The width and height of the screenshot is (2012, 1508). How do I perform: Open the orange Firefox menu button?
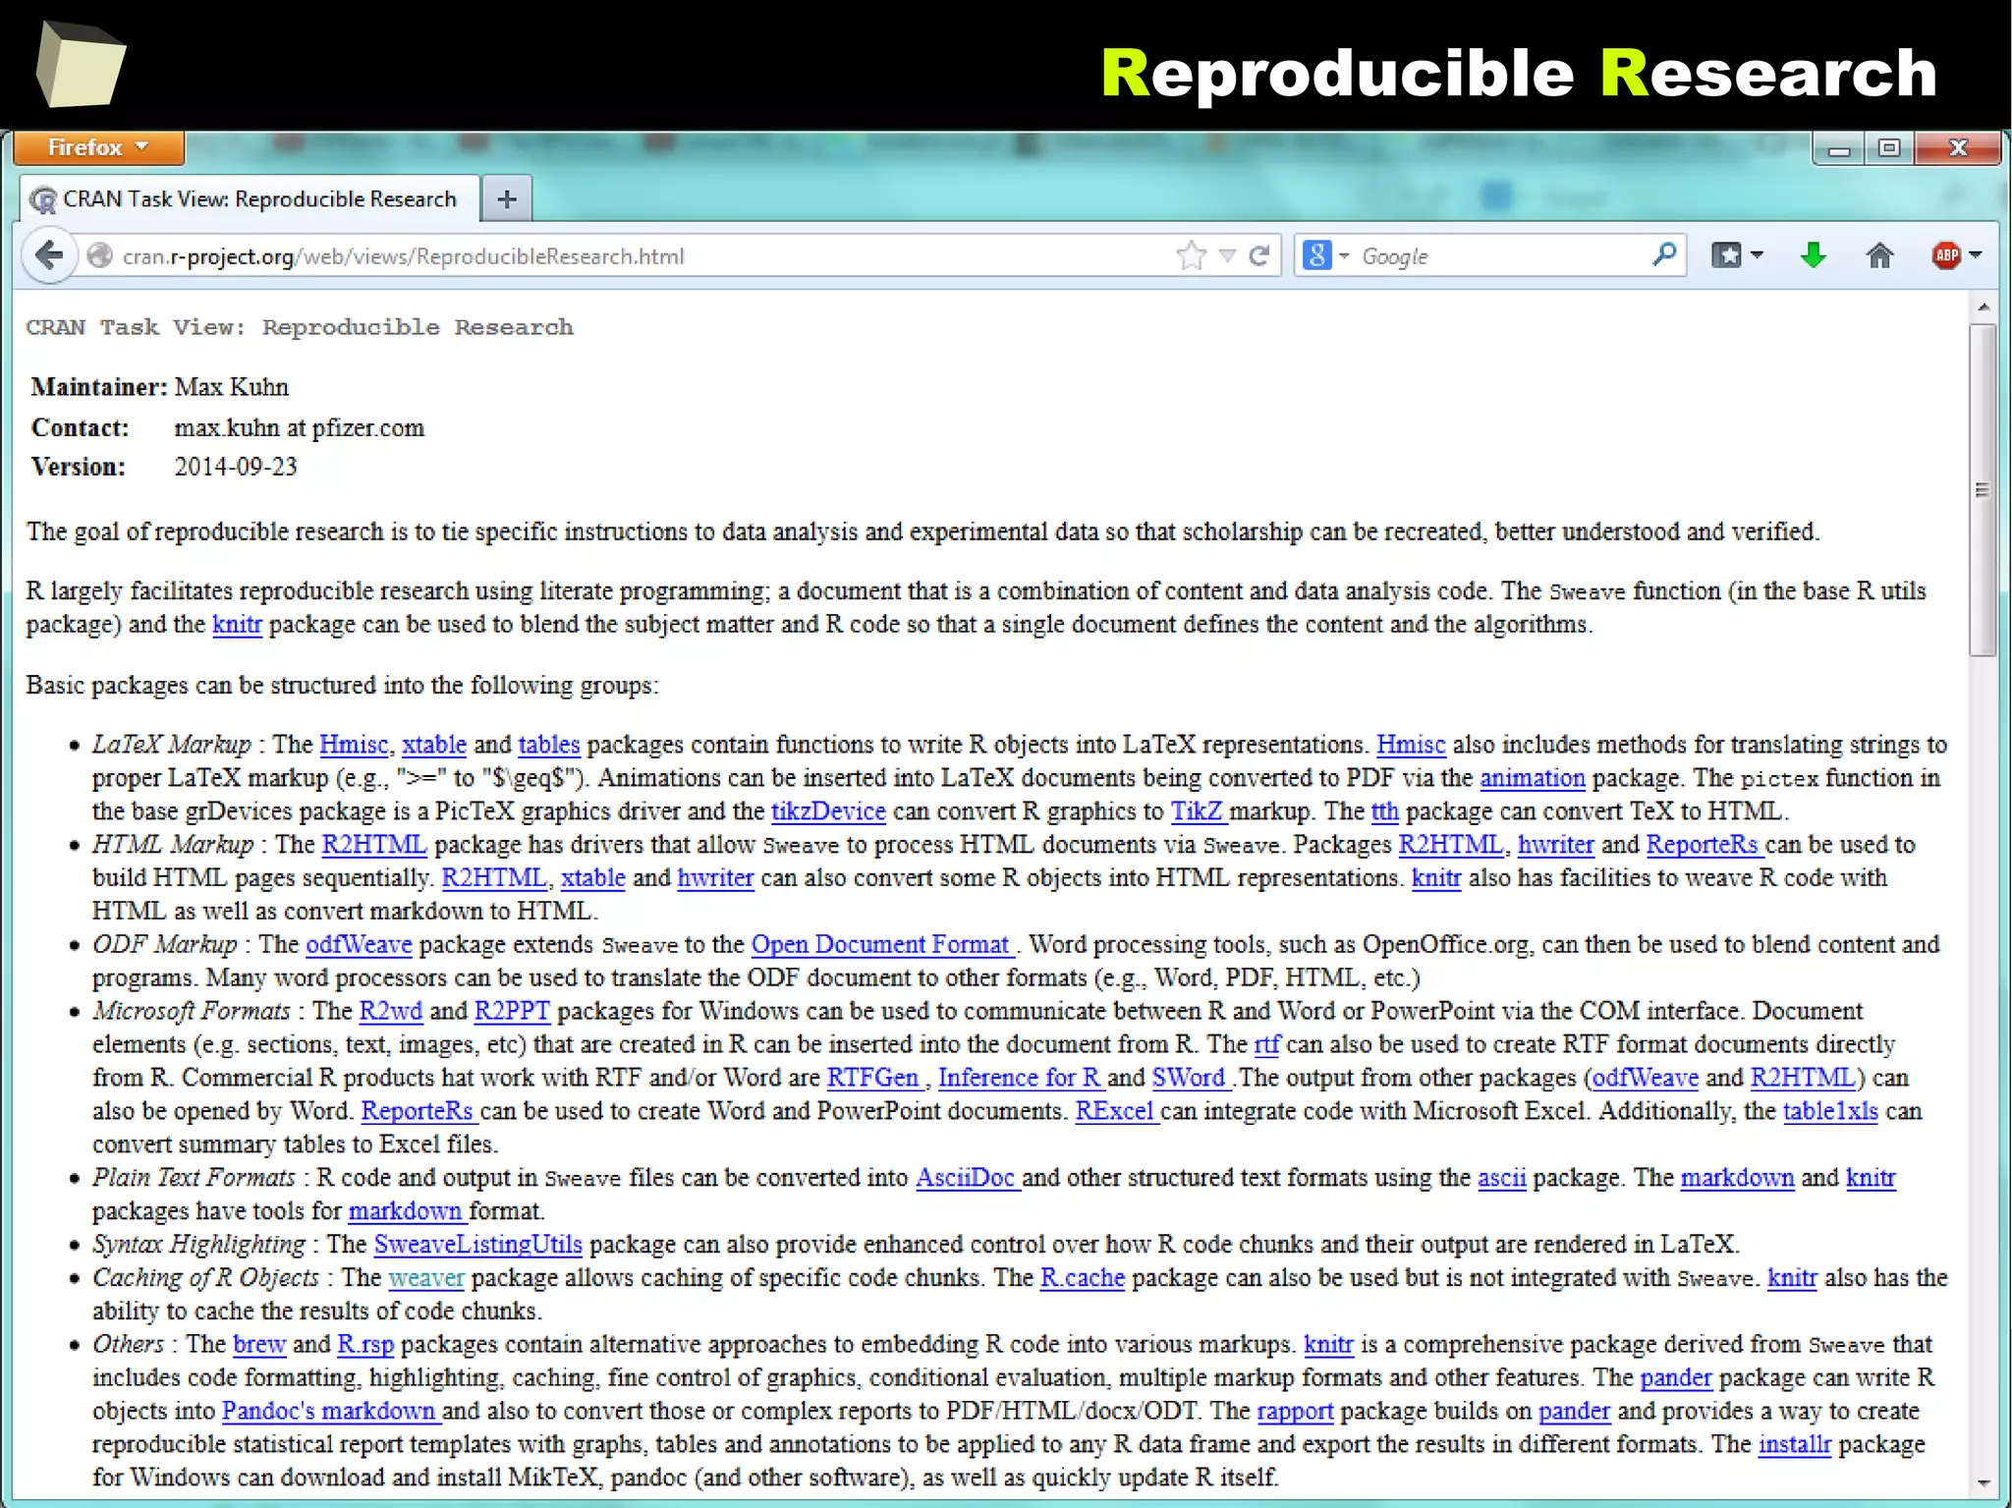pos(98,147)
